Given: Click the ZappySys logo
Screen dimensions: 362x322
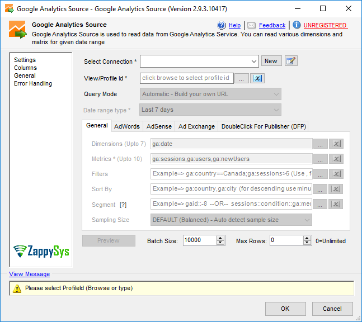Looking at the screenshot, I should (x=41, y=251).
